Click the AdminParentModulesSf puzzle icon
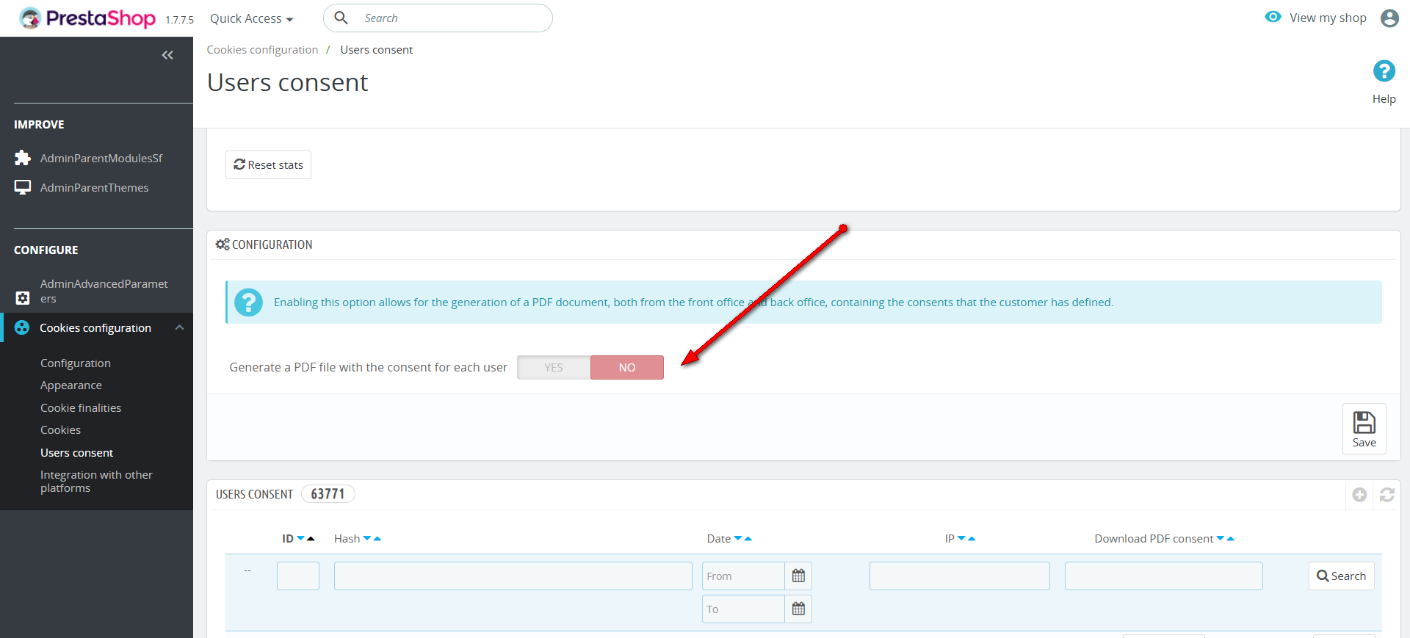This screenshot has height=638, width=1410. click(x=23, y=158)
